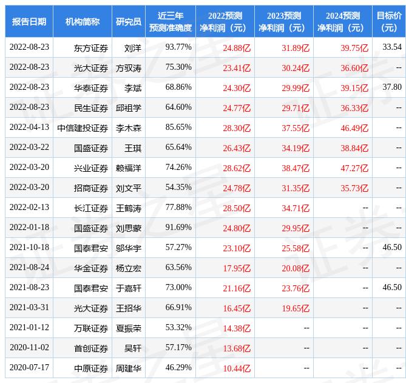Image resolution: width=406 pixels, height=383 pixels.
Task: Select researcher 邬华宇
Action: click(129, 248)
